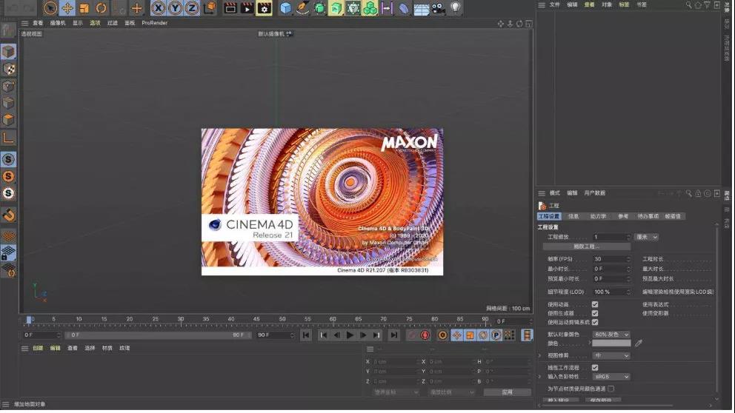Activate the Move tool in top toolbar
Viewport: 735px width, 413px height.
click(67, 8)
